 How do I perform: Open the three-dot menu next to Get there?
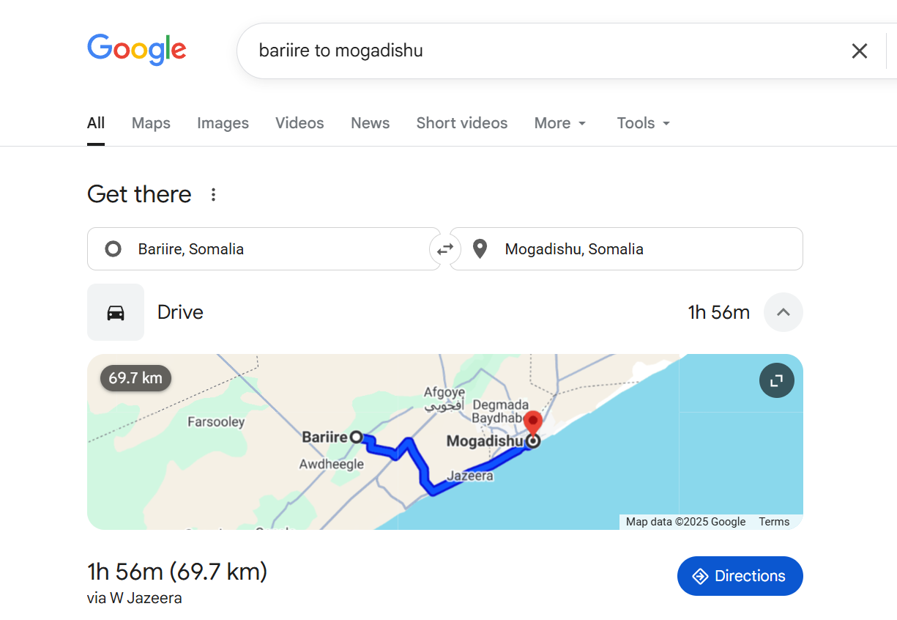[213, 194]
